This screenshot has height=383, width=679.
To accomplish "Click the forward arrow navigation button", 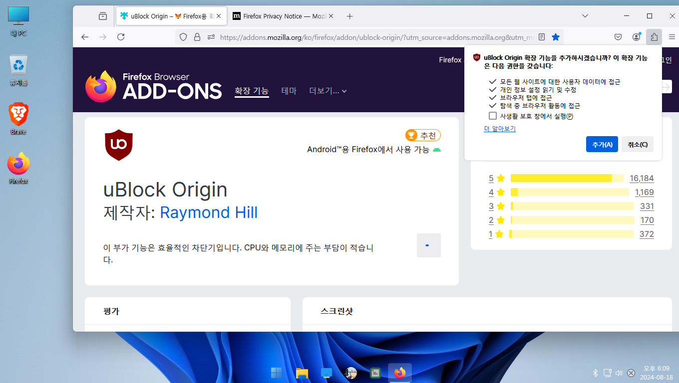I will click(x=103, y=37).
